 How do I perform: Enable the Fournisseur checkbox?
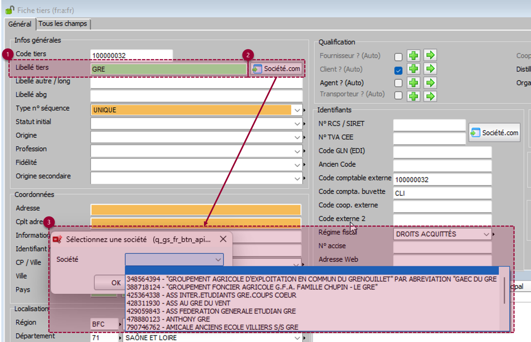398,57
